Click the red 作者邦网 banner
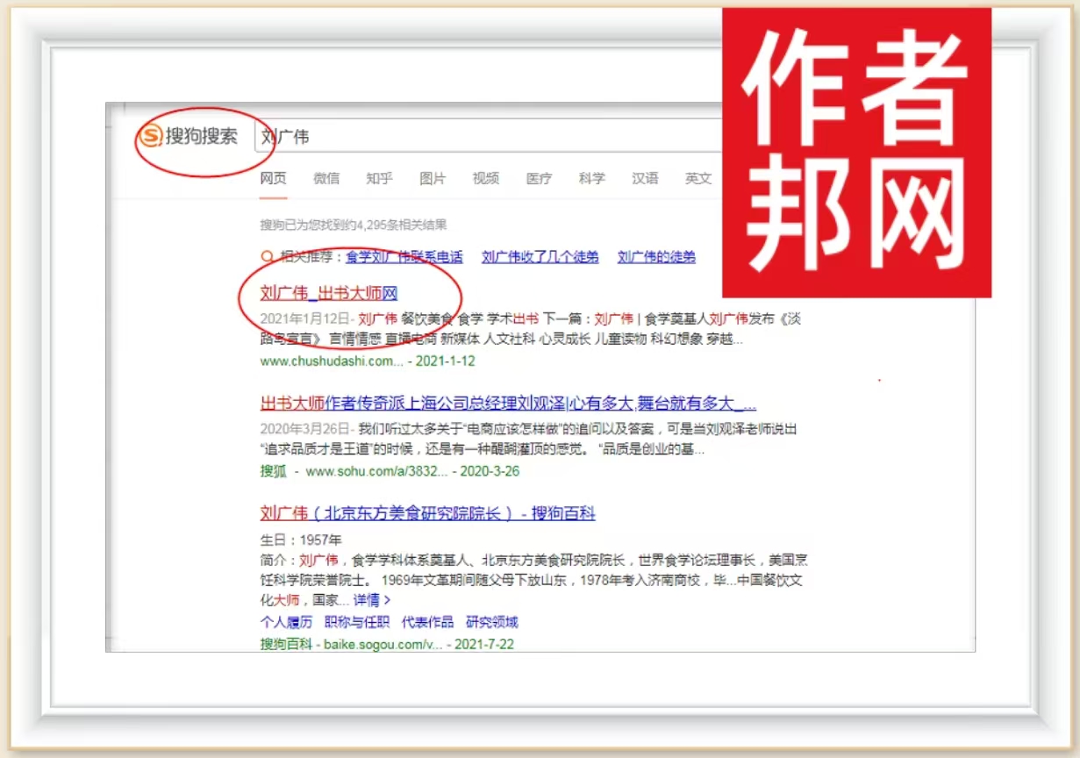The height and width of the screenshot is (758, 1080). coord(856,153)
